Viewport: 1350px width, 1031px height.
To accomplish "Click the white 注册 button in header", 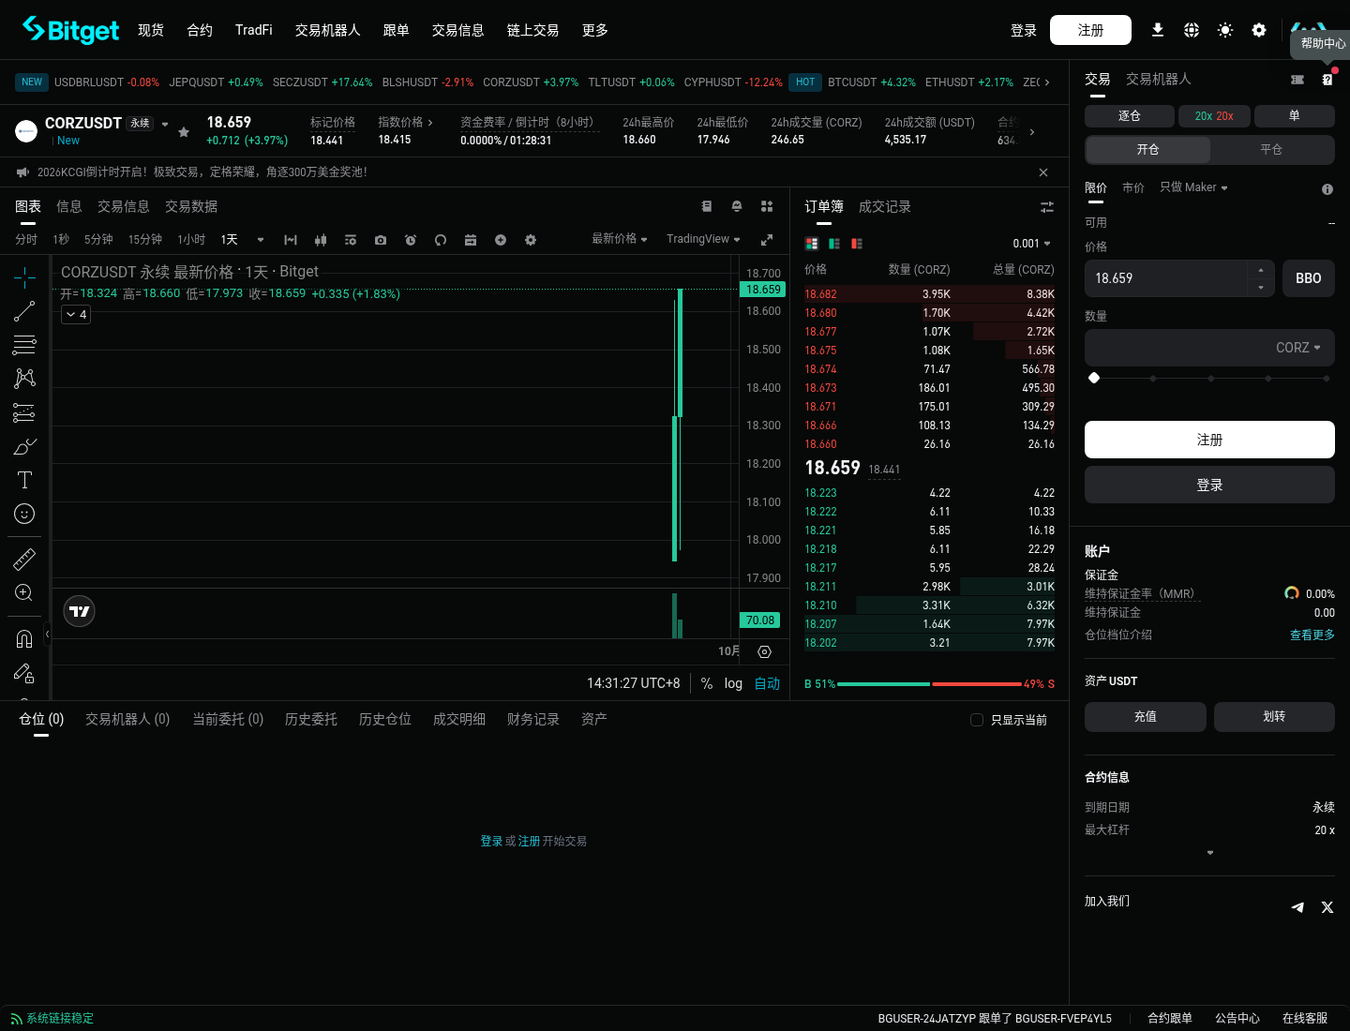I will click(x=1090, y=30).
